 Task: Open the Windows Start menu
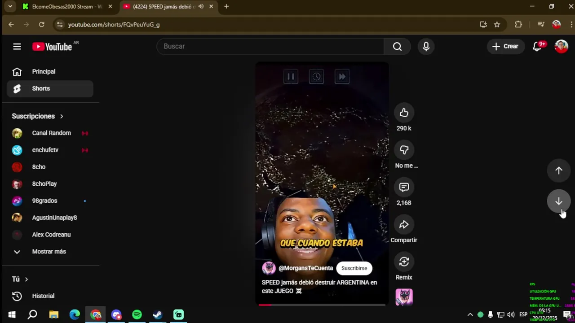click(12, 315)
